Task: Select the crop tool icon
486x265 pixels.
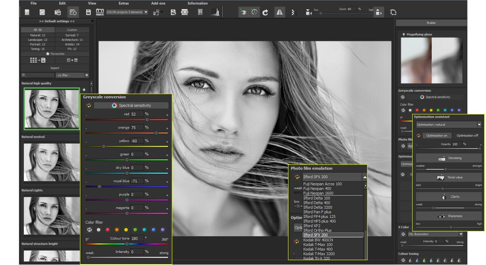Action: 393,13
